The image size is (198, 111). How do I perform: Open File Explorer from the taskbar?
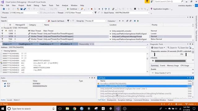tap(67, 109)
